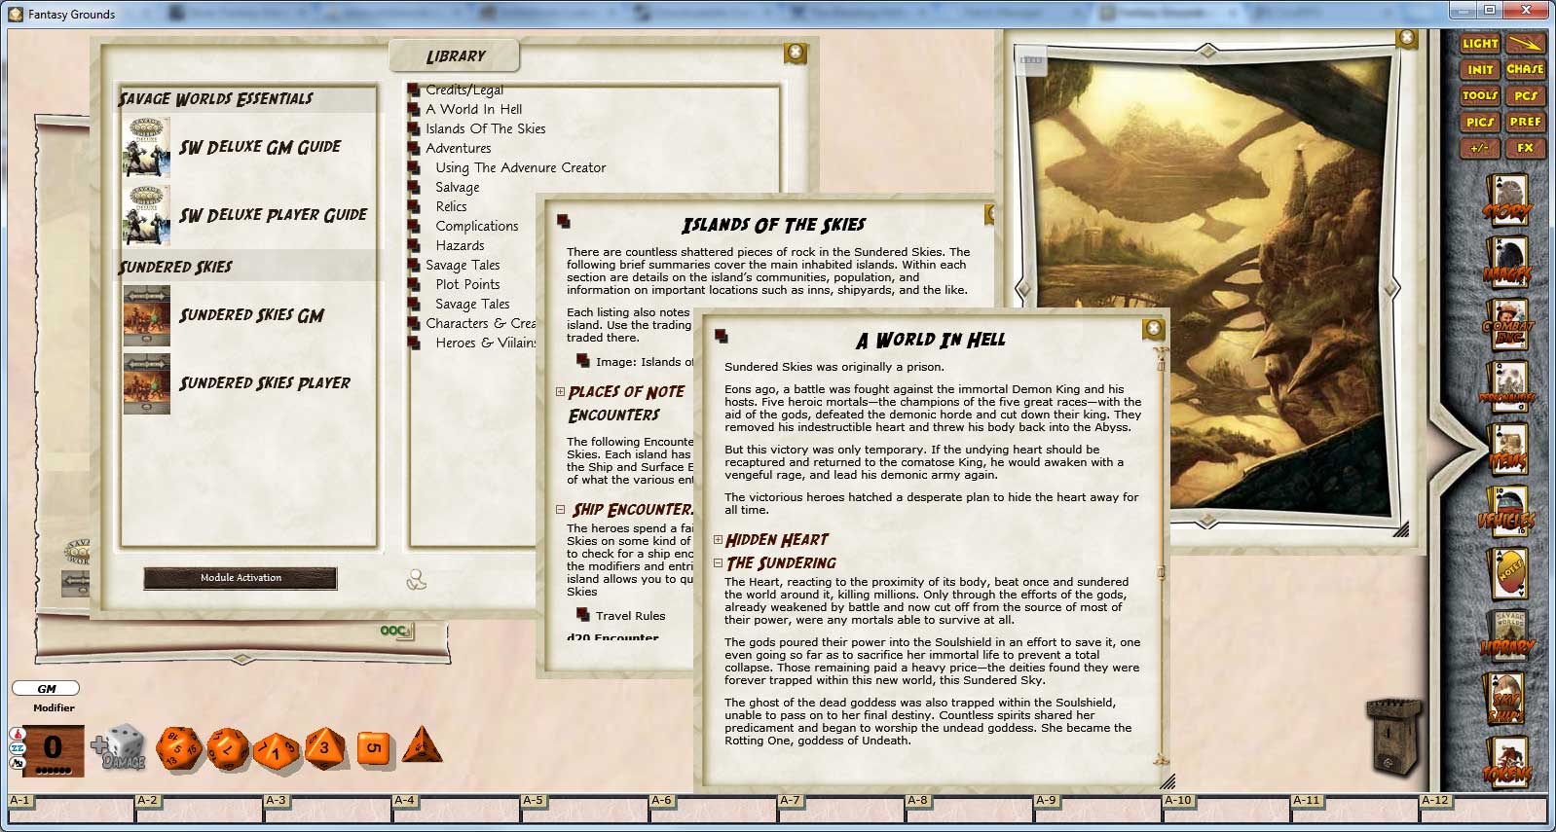This screenshot has height=832, width=1556.
Task: Pick the orange d20 die
Action: [x=181, y=749]
